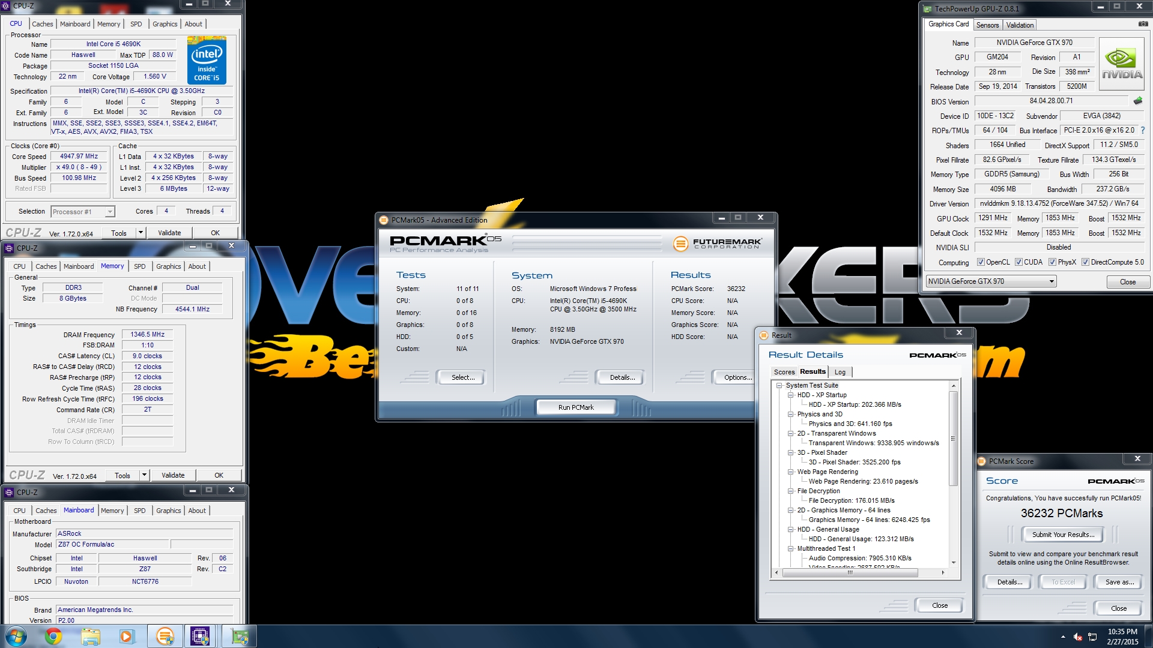Screen dimensions: 1153x648
Task: Collapse the File Decryption tree node
Action: [x=791, y=491]
